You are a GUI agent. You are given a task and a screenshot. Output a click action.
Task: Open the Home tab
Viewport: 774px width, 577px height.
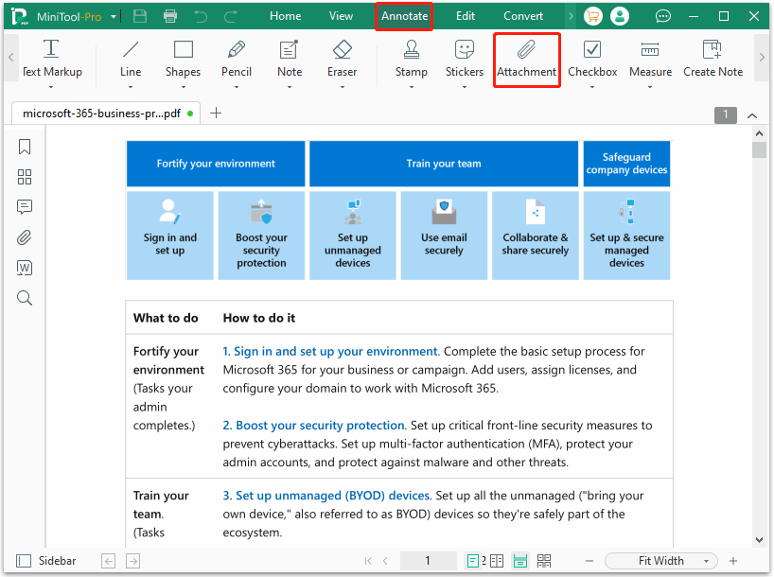point(286,16)
